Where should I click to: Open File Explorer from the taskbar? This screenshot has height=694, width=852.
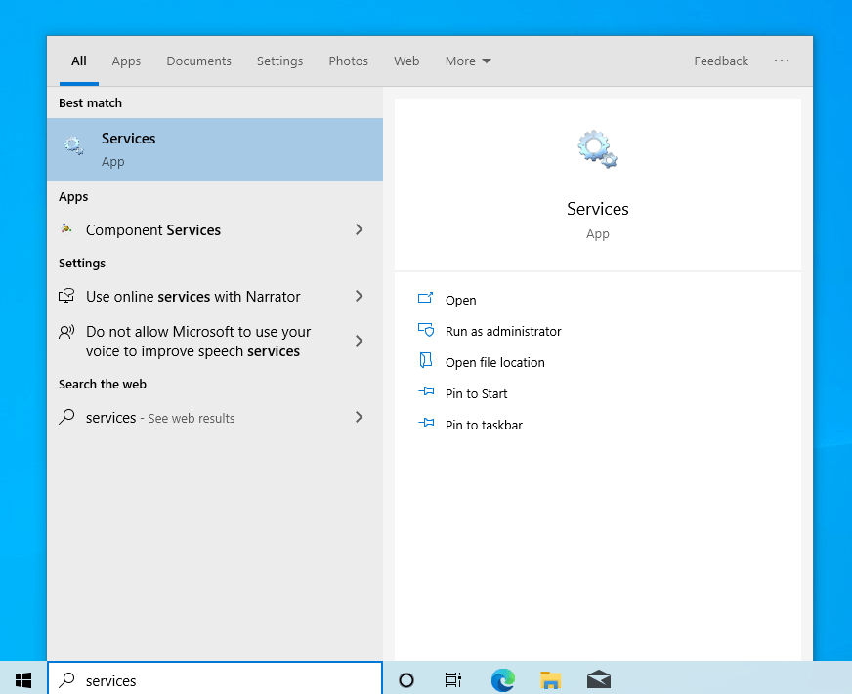click(551, 680)
